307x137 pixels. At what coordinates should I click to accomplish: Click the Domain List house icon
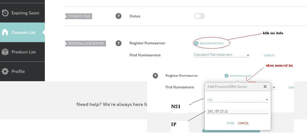pos(5,32)
